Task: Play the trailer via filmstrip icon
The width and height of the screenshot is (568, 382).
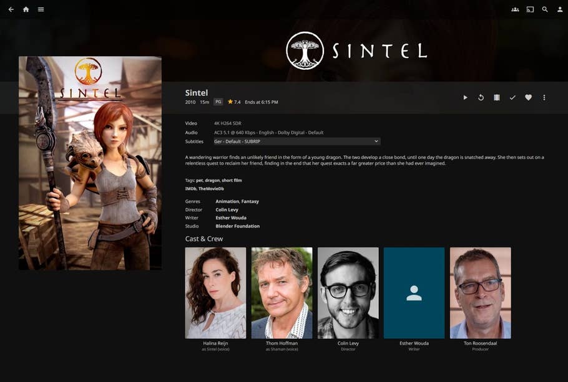Action: pyautogui.click(x=497, y=98)
